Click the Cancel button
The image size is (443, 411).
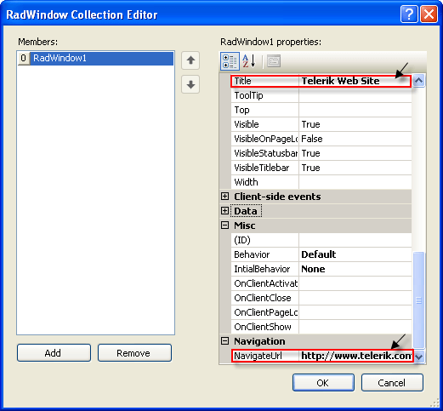click(392, 383)
